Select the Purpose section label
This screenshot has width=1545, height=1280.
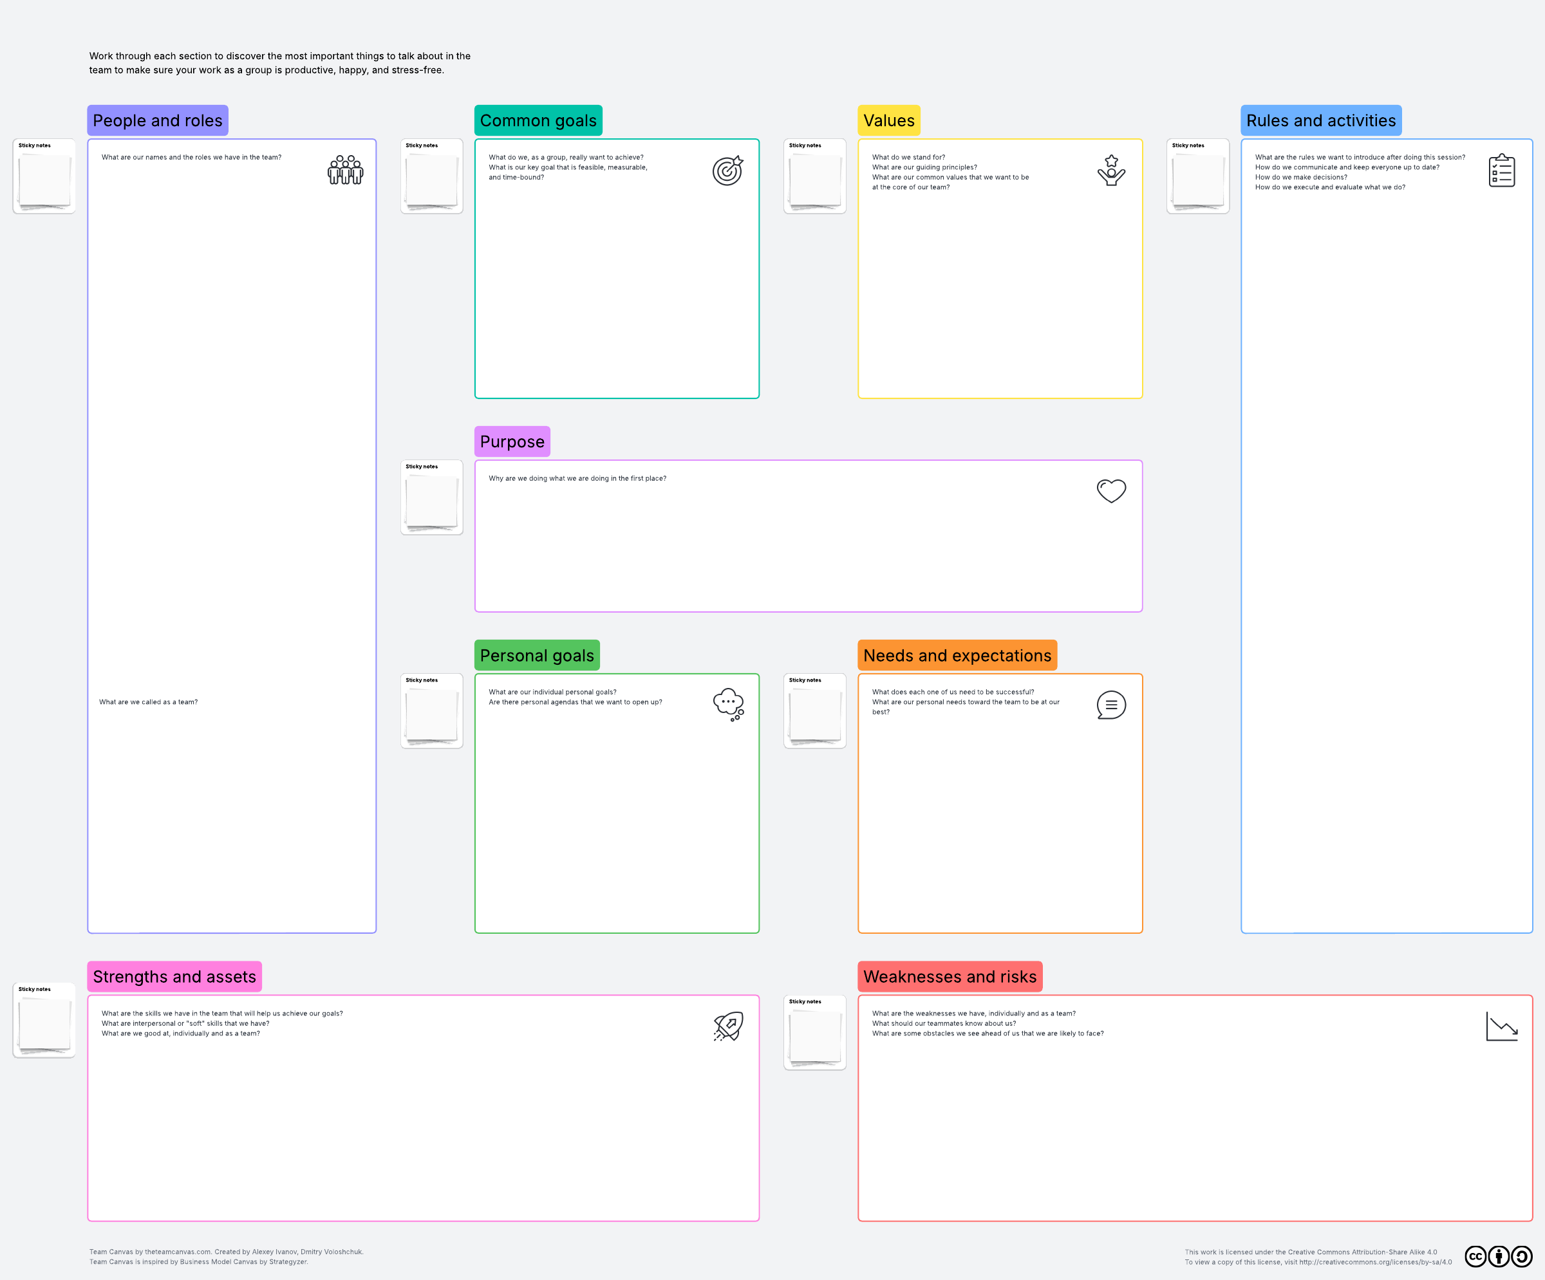pyautogui.click(x=512, y=441)
